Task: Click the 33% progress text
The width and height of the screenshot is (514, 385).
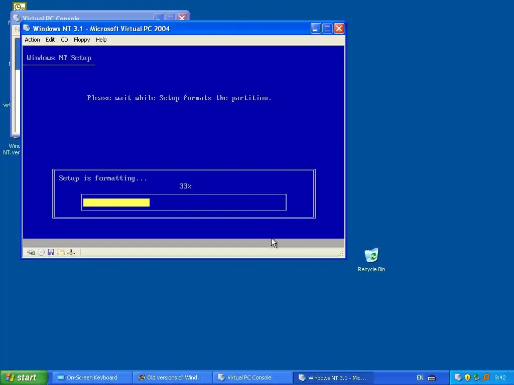Action: pyautogui.click(x=185, y=186)
